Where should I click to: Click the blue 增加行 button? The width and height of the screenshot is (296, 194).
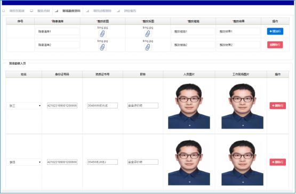[275, 31]
